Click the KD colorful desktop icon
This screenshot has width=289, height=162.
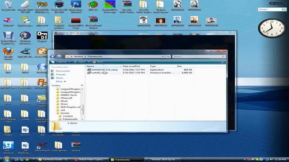[x=110, y=6]
